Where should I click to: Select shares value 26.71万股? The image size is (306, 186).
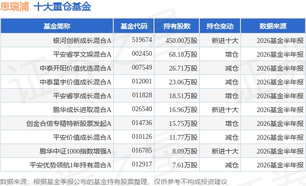click(183, 68)
